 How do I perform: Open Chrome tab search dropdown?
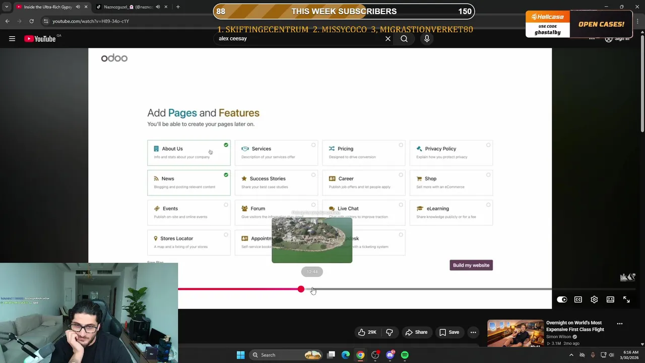(6, 7)
